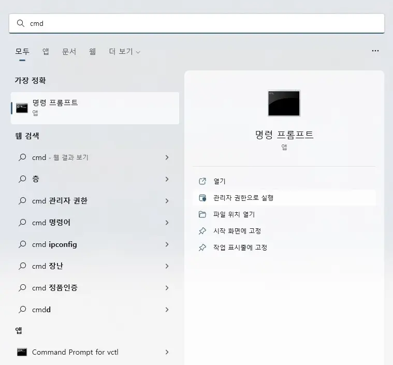The height and width of the screenshot is (365, 393).
Task: Switch to the 앱 tab
Action: pos(46,51)
